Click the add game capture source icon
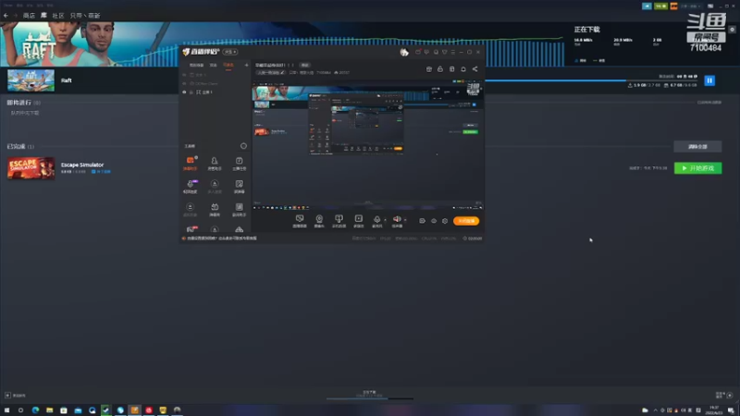This screenshot has width=740, height=416. (x=339, y=221)
